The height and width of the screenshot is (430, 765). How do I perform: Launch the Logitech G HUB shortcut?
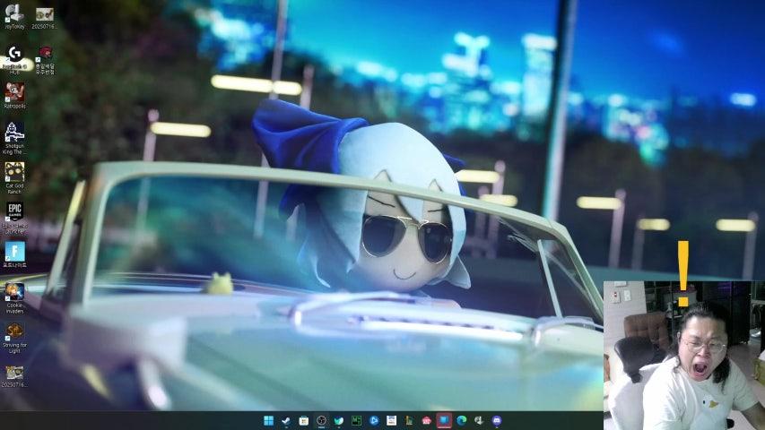pos(14,59)
